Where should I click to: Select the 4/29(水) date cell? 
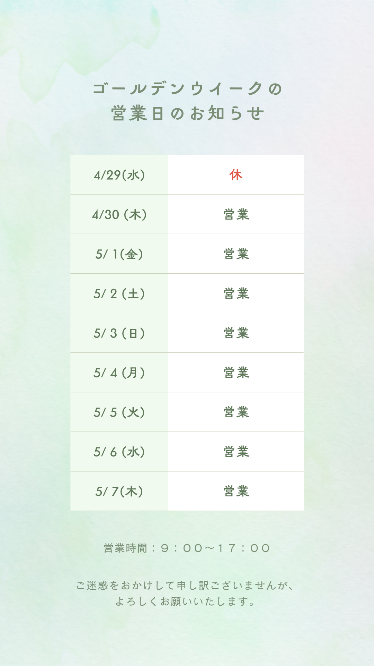[119, 175]
